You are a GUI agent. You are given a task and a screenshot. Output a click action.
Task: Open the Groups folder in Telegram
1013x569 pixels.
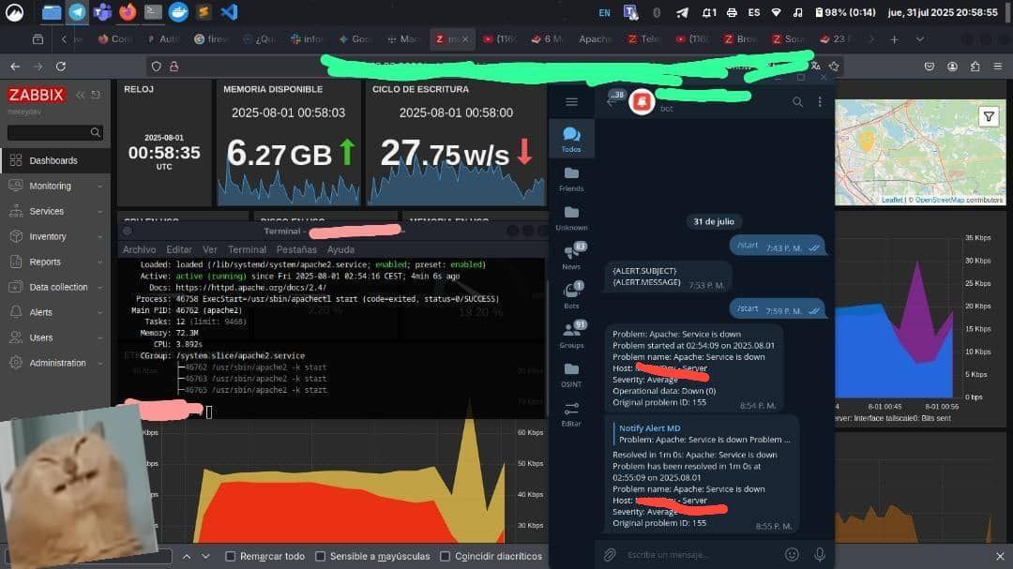click(571, 336)
